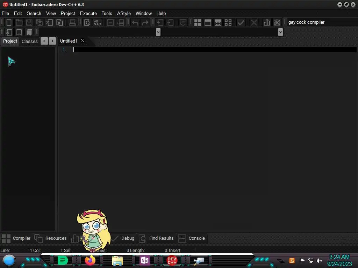Screen dimensions: 358x268
Task: Click the Delete profiling information icon
Action: 277,22
